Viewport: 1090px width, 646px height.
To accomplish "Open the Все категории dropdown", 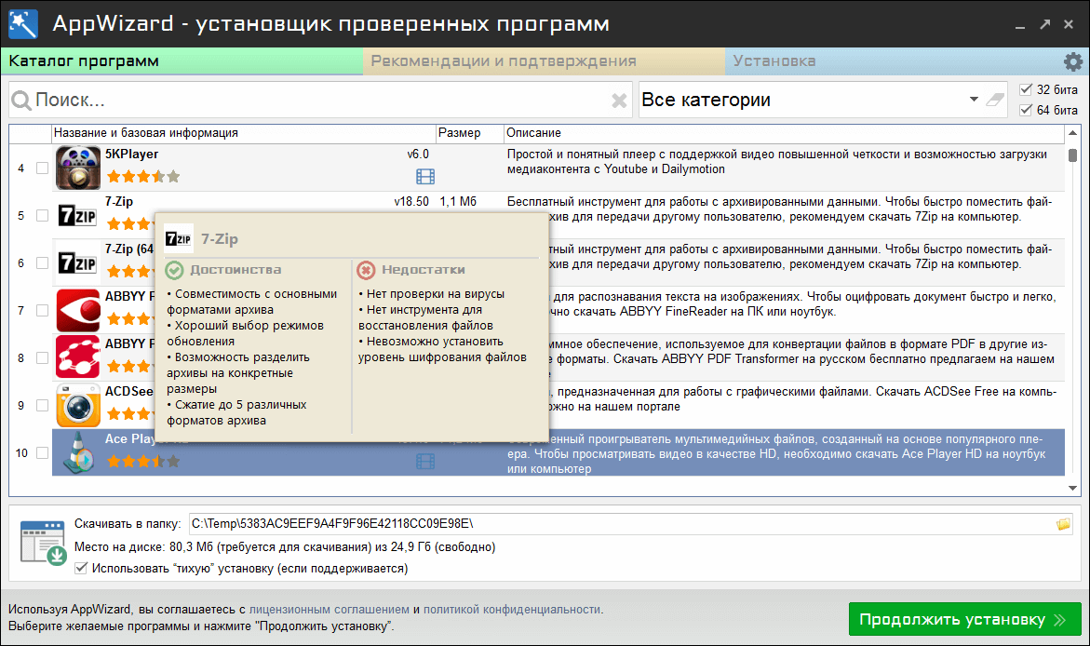I will [x=822, y=101].
